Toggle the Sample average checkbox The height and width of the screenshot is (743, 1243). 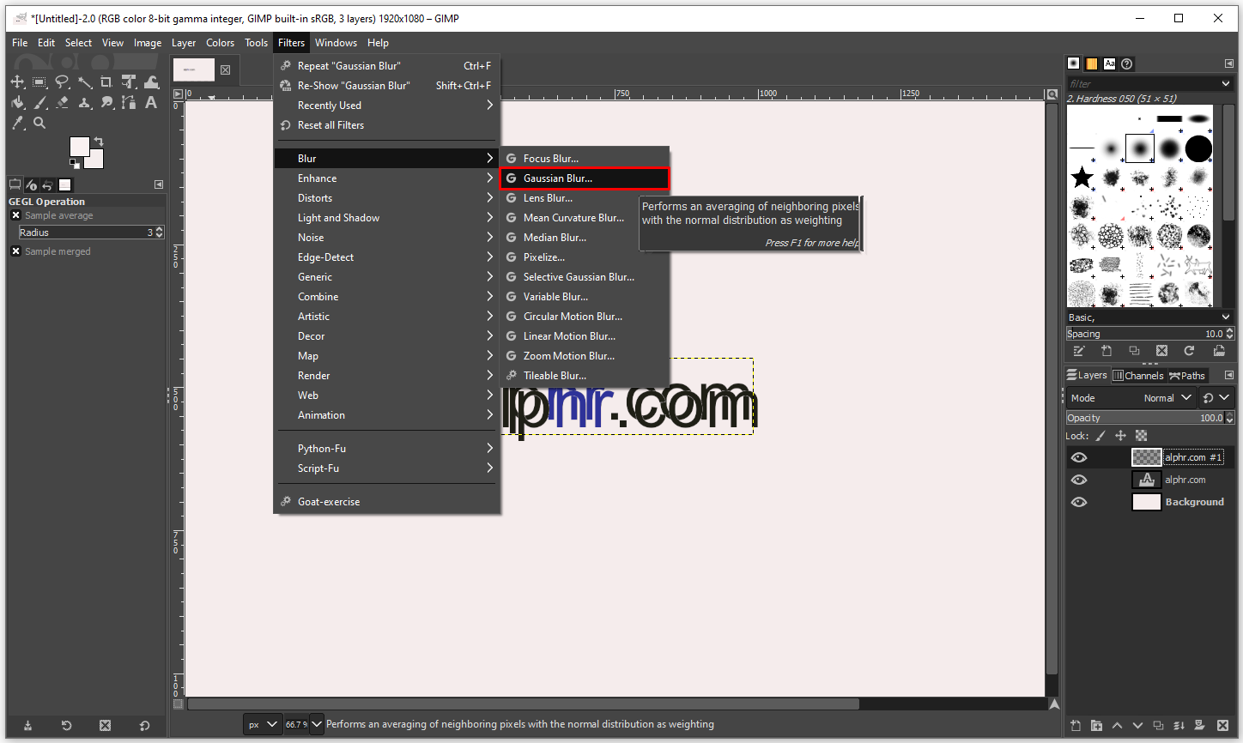tap(15, 215)
